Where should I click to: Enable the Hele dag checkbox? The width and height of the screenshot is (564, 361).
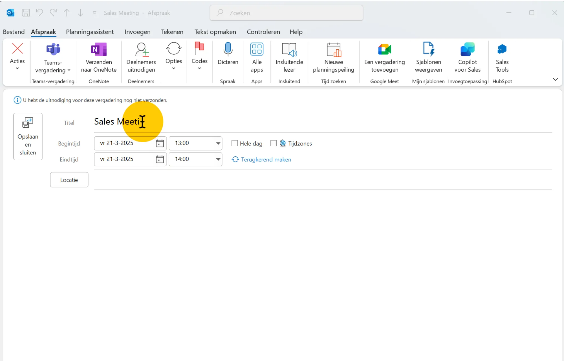[234, 143]
